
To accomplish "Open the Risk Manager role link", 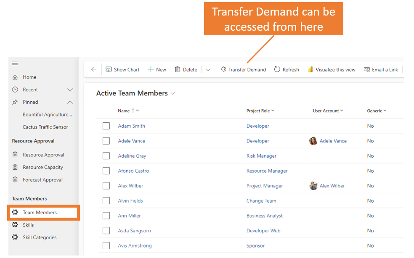I will 261,156.
